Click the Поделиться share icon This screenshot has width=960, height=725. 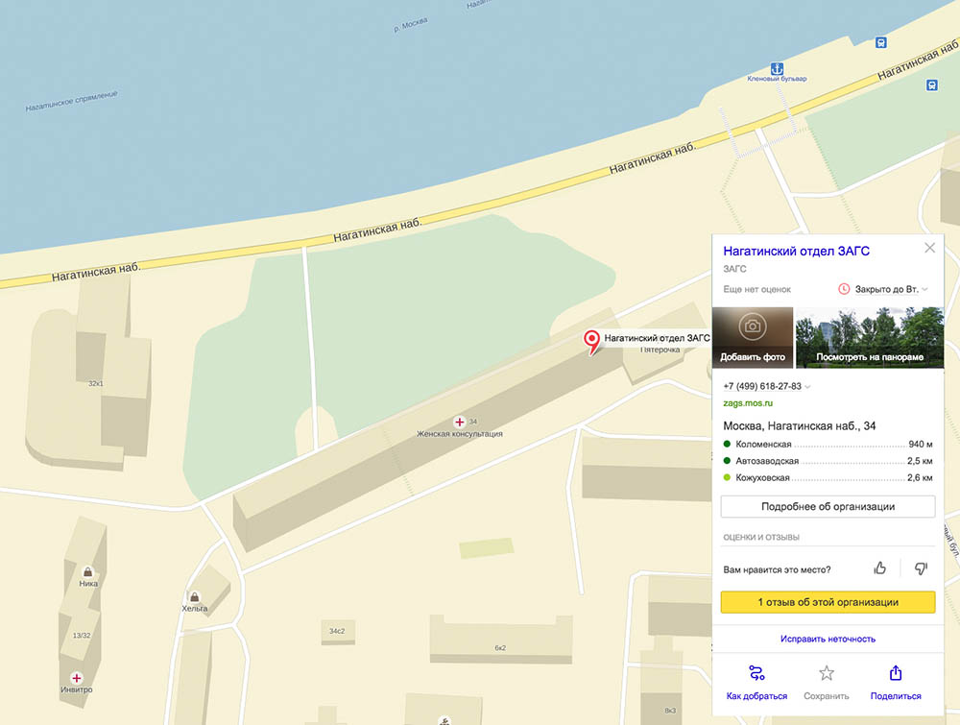(896, 673)
